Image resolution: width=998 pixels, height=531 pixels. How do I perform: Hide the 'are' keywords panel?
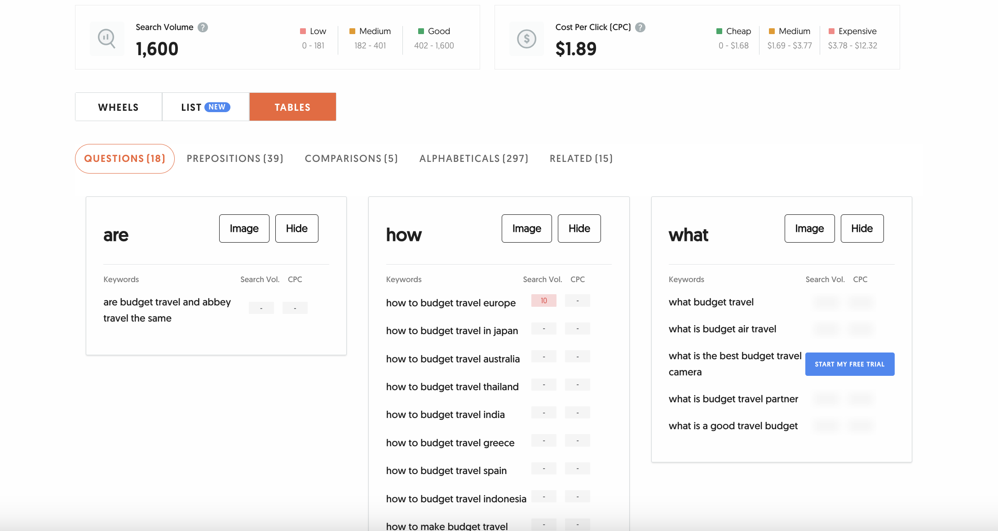296,228
